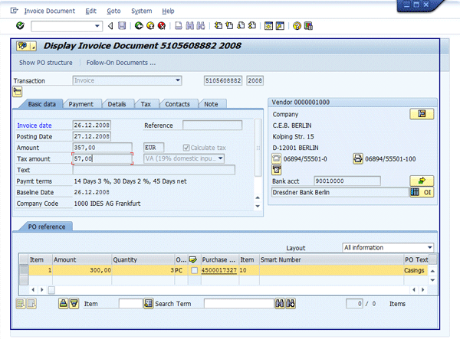Toggle the Calculate tax checkbox
460x339 pixels.
click(x=186, y=147)
